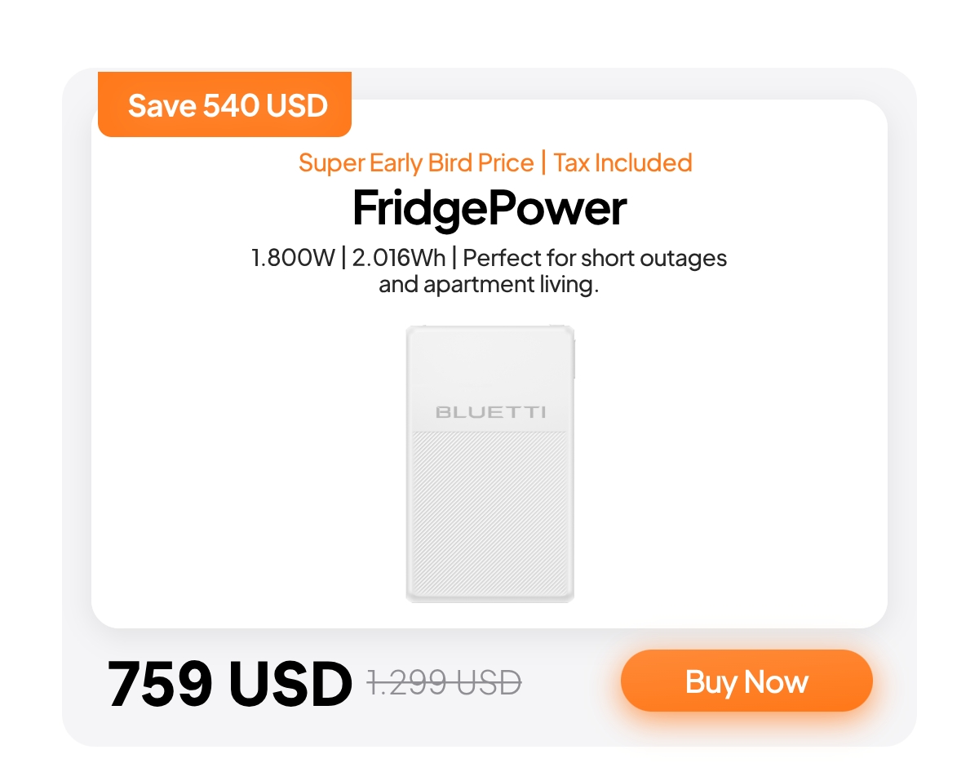The image size is (979, 772).
Task: Click the diagonal-striped lower panel of the device
Action: [x=489, y=514]
